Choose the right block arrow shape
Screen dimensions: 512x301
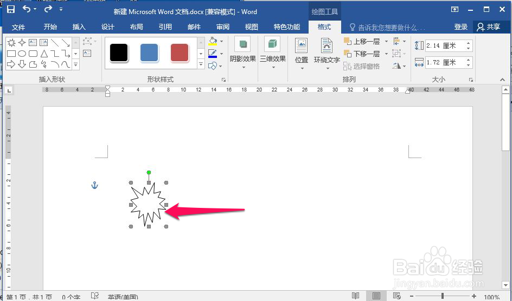[x=11, y=64]
